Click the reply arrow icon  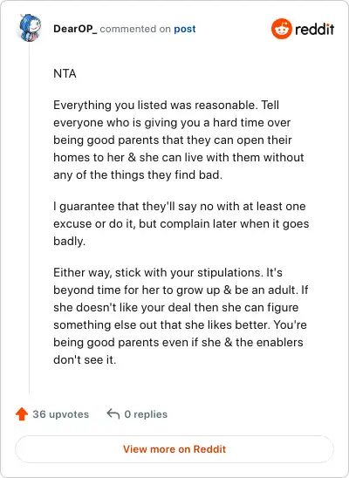click(113, 414)
